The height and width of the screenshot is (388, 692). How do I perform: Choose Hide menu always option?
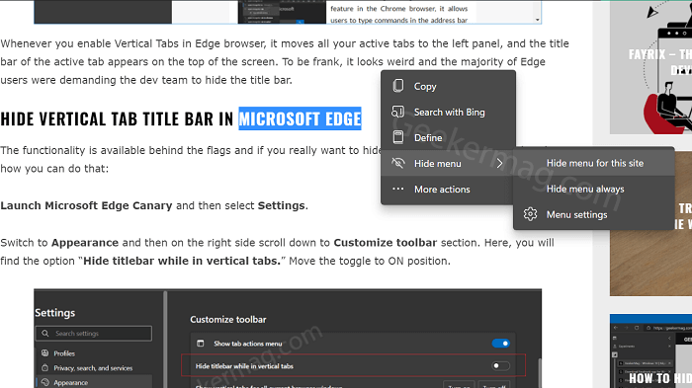pyautogui.click(x=594, y=189)
